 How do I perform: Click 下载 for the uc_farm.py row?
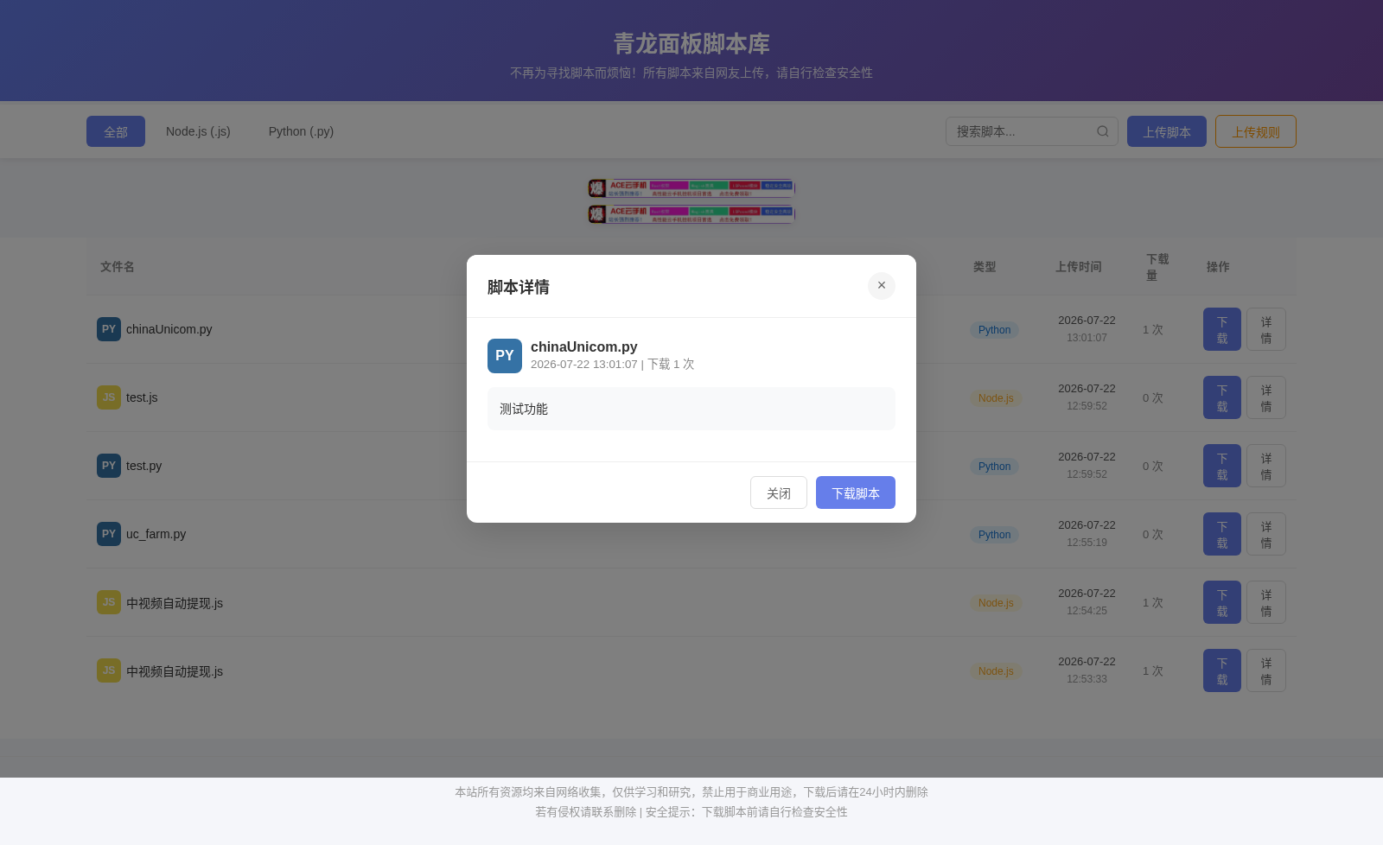pyautogui.click(x=1222, y=534)
